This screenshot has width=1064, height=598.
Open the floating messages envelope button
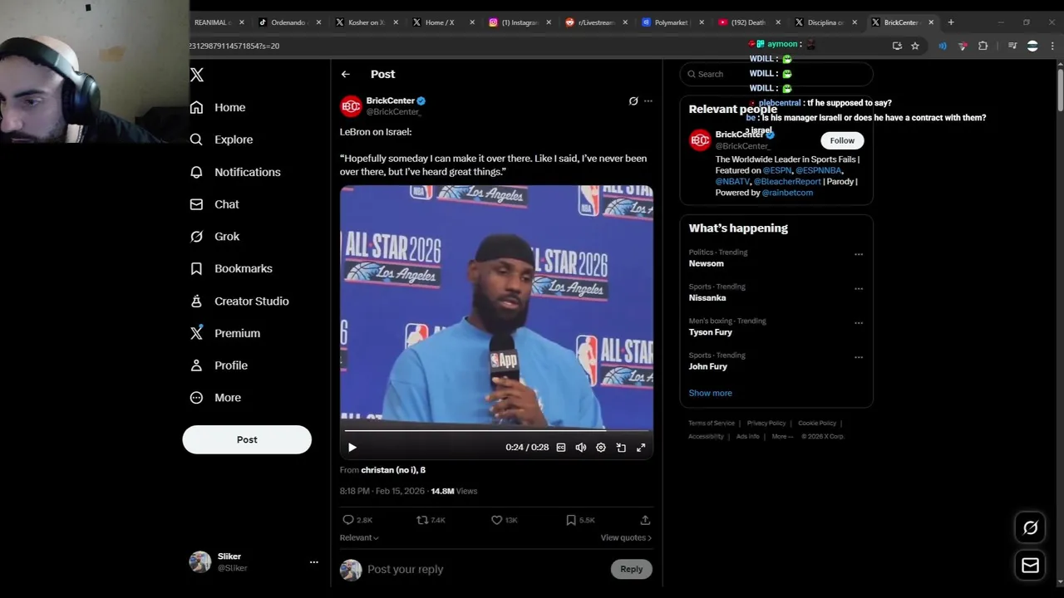pyautogui.click(x=1030, y=566)
